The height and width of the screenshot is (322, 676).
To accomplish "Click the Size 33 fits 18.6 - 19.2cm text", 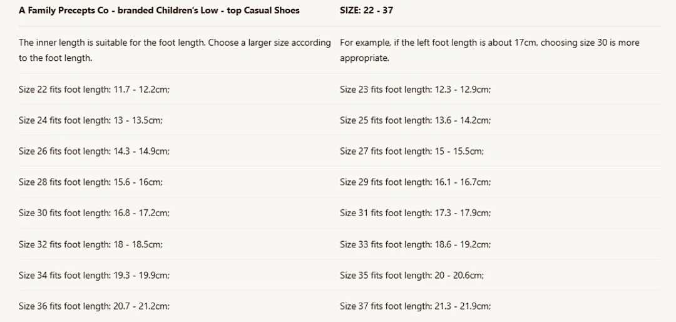I will click(x=415, y=244).
